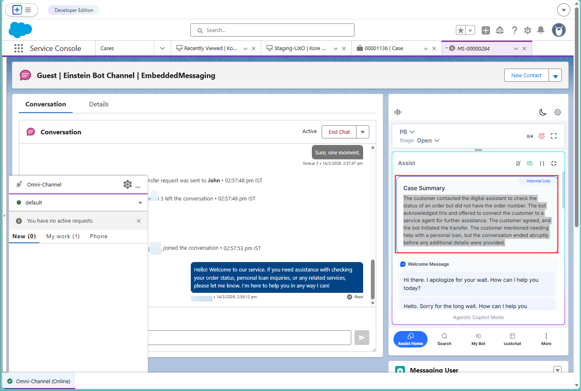Image resolution: width=581 pixels, height=391 pixels.
Task: Open tab actions chevron for 00001136 Case
Action: click(426, 48)
